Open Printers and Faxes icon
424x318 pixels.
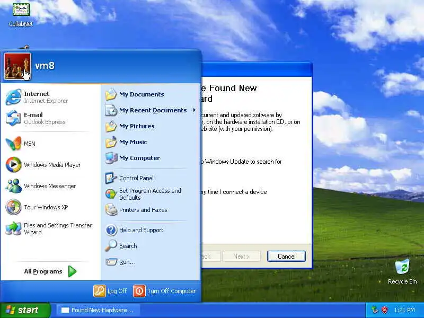pyautogui.click(x=111, y=210)
